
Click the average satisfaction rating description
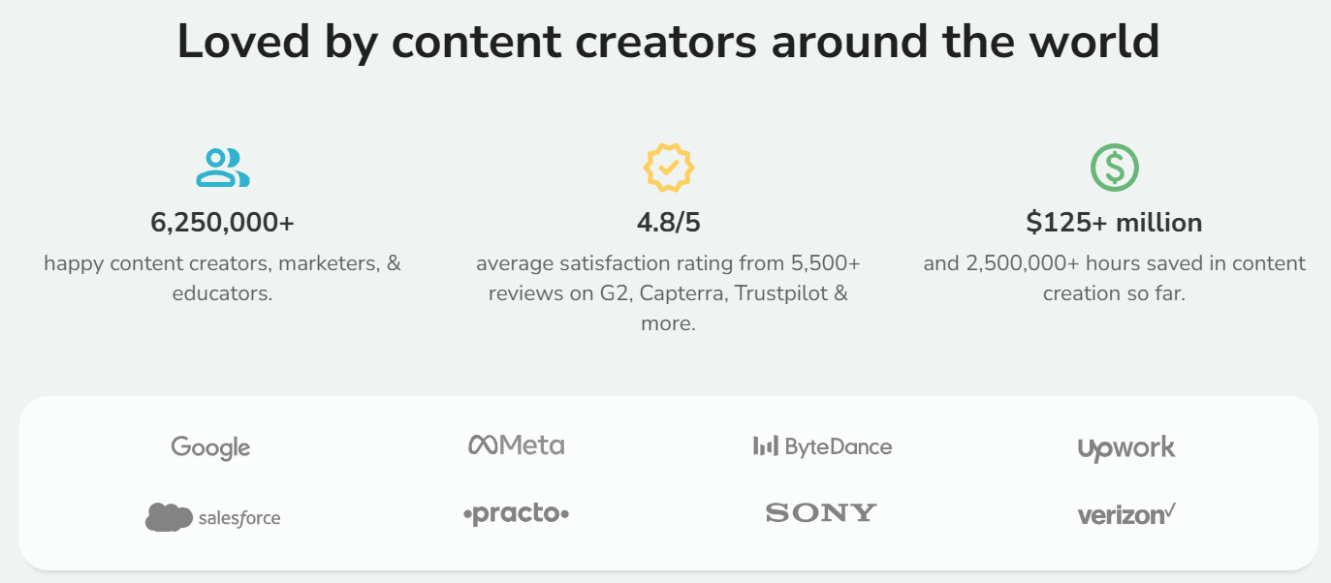(668, 292)
